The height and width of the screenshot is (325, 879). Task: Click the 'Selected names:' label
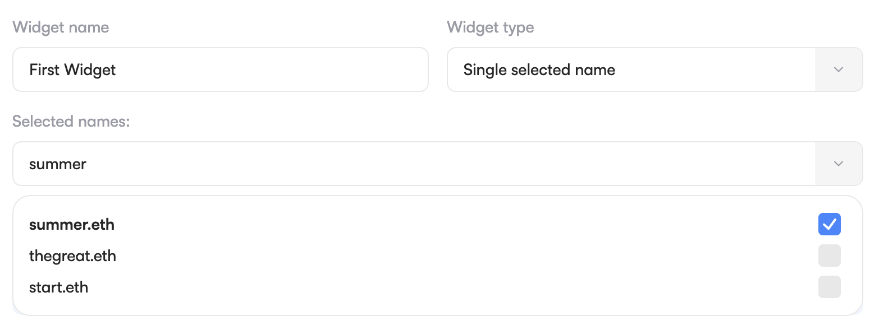pos(71,122)
